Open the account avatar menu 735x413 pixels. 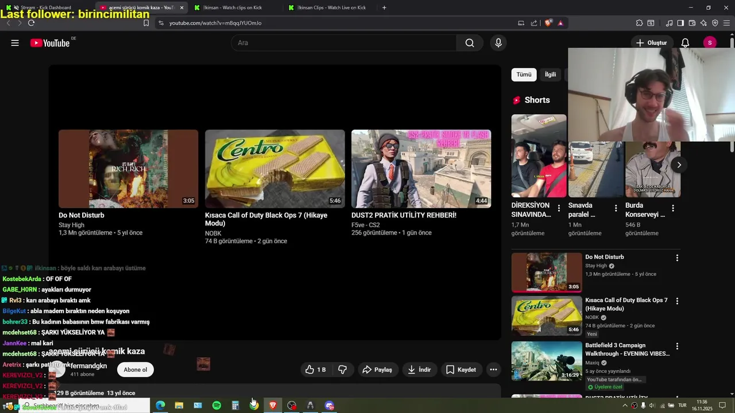click(710, 43)
